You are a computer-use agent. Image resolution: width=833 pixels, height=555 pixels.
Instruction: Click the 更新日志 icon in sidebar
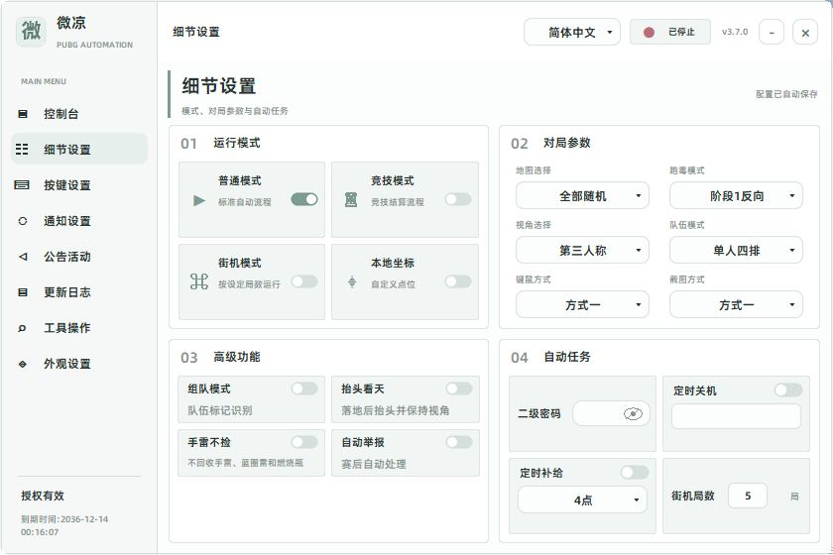(x=22, y=292)
